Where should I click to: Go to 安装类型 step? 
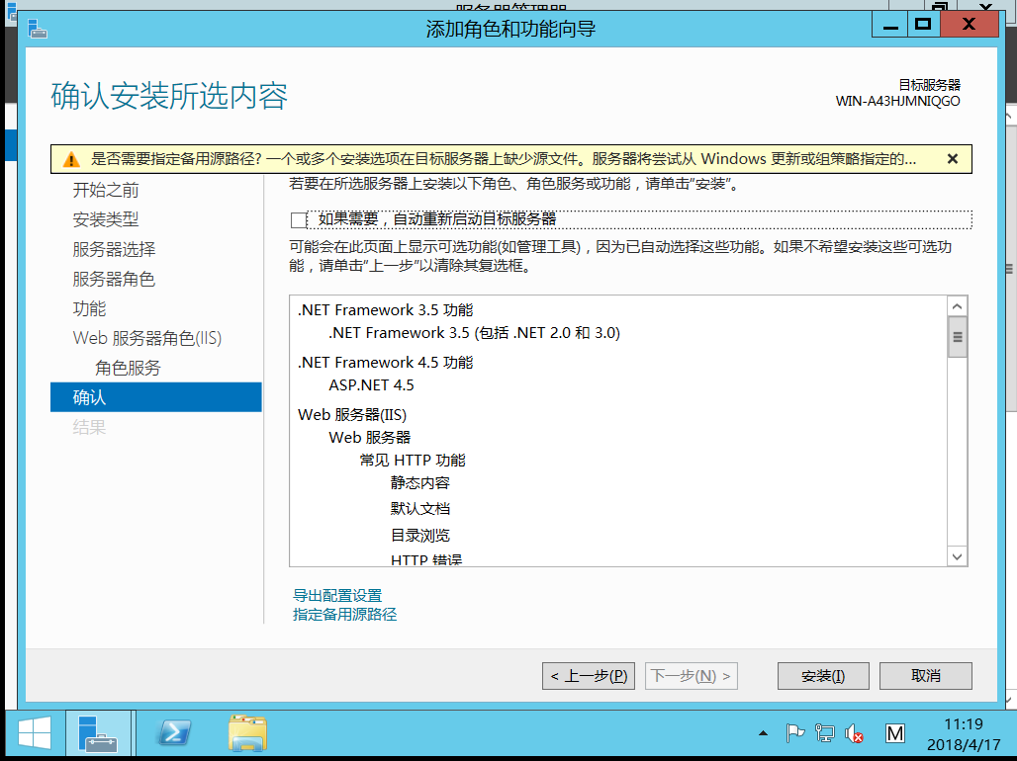point(106,219)
